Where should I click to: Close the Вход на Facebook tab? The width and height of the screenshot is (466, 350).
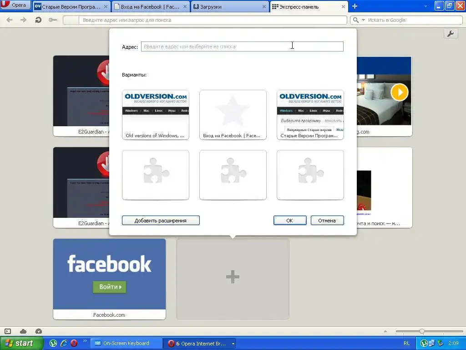(185, 6)
